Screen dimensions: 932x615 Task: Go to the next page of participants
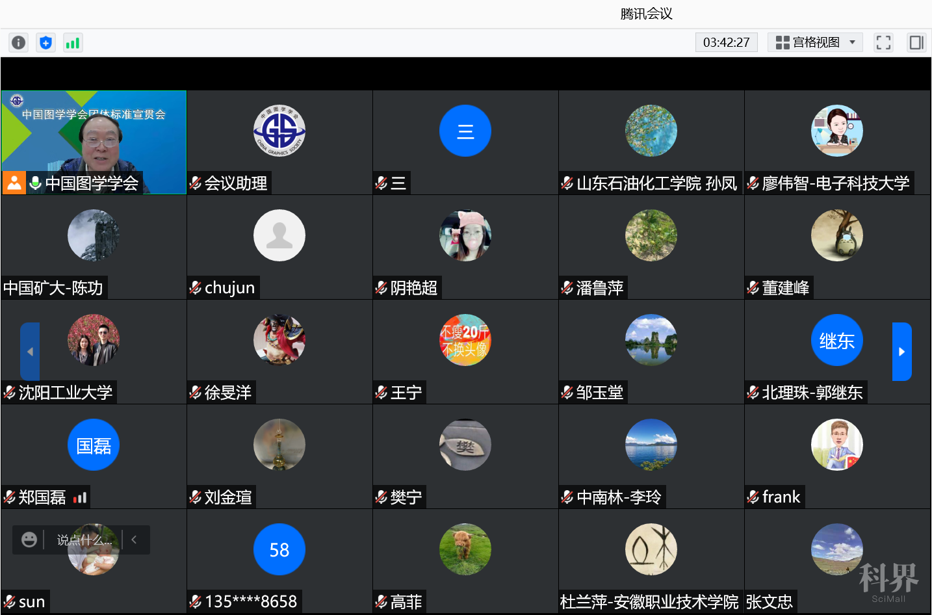902,352
